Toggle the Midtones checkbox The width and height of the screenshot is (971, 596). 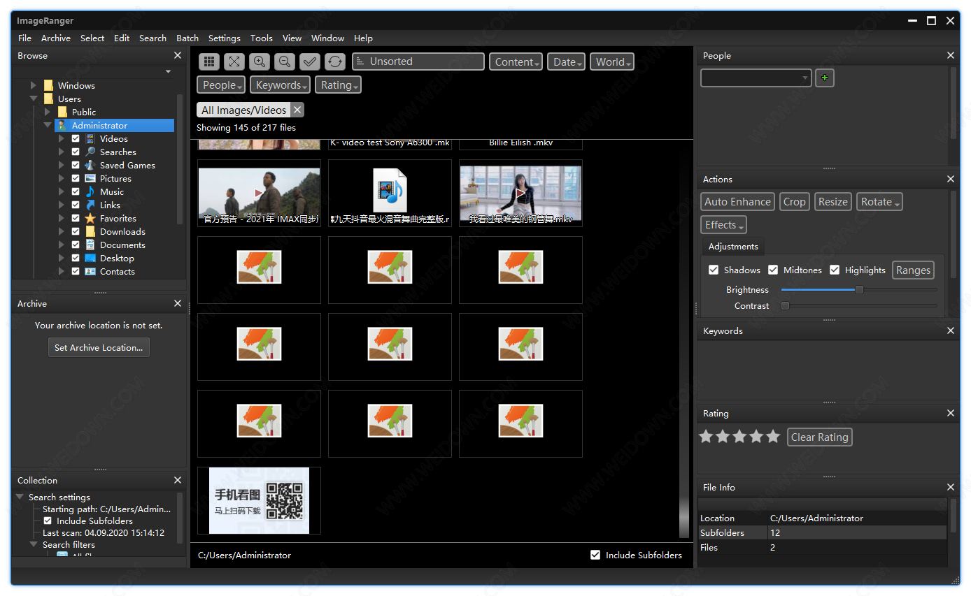tap(773, 270)
